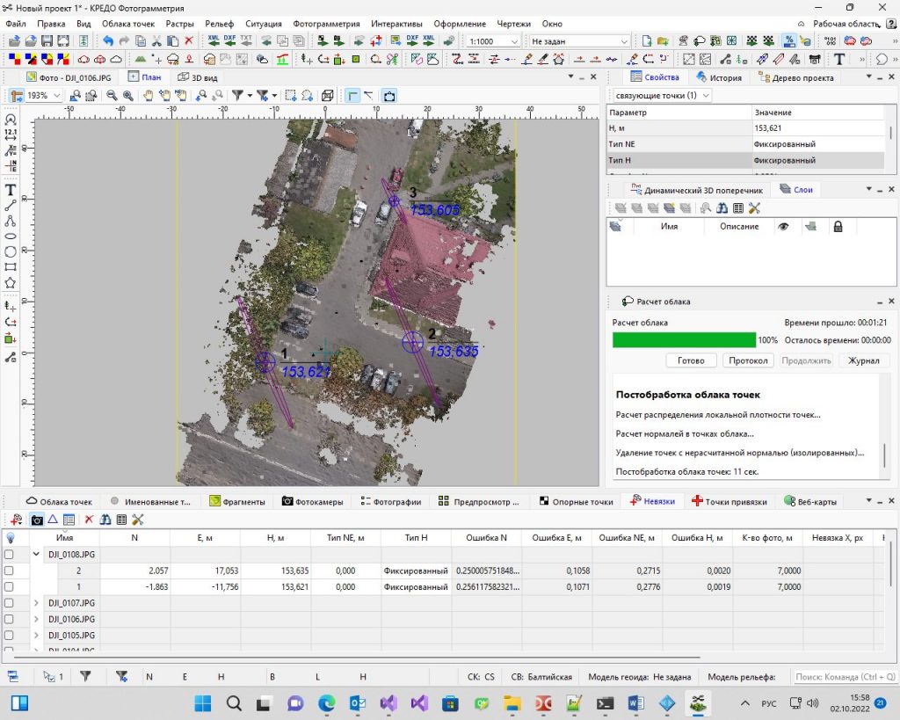Click the red X delete icon in the residuals toolbar

click(x=89, y=520)
